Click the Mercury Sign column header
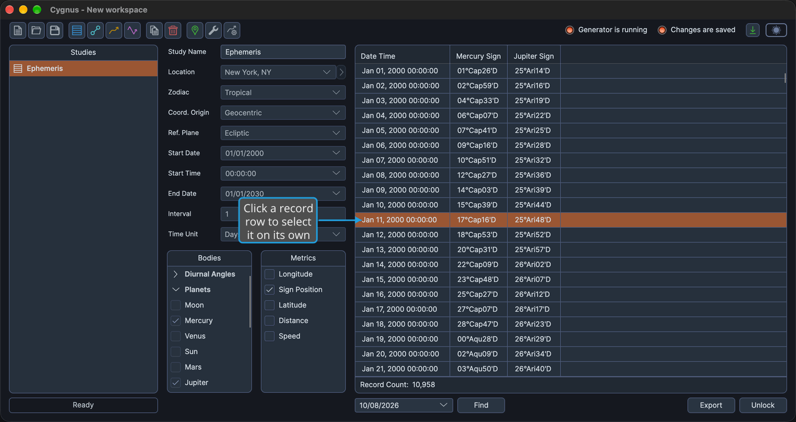The height and width of the screenshot is (422, 796). coord(478,56)
